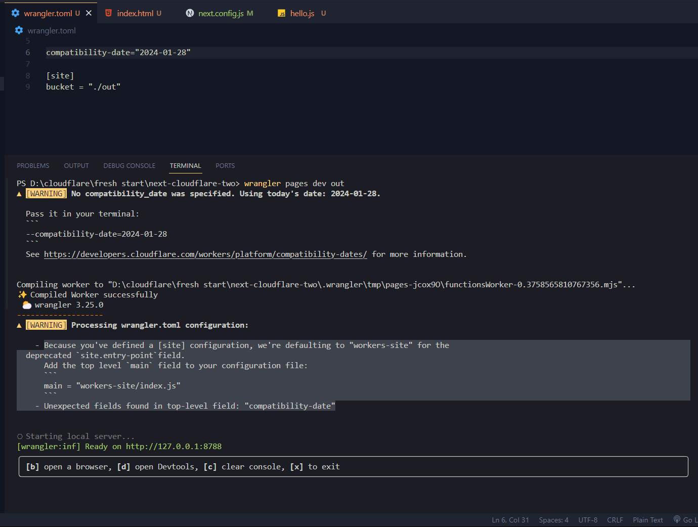This screenshot has height=527, width=698.
Task: Open the Cloudflare compatibility-dates documentation link
Action: (205, 254)
